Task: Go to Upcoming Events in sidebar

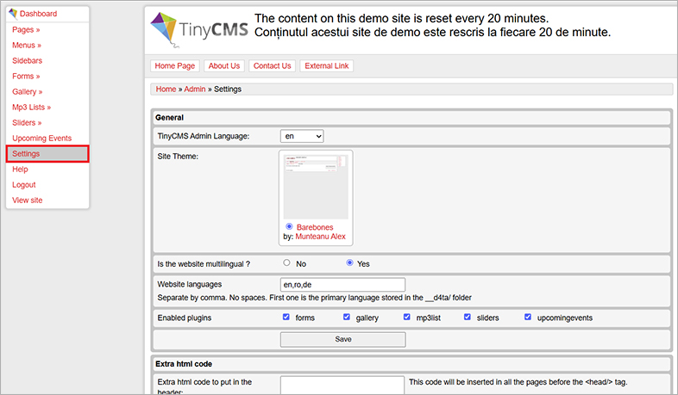Action: tap(41, 139)
